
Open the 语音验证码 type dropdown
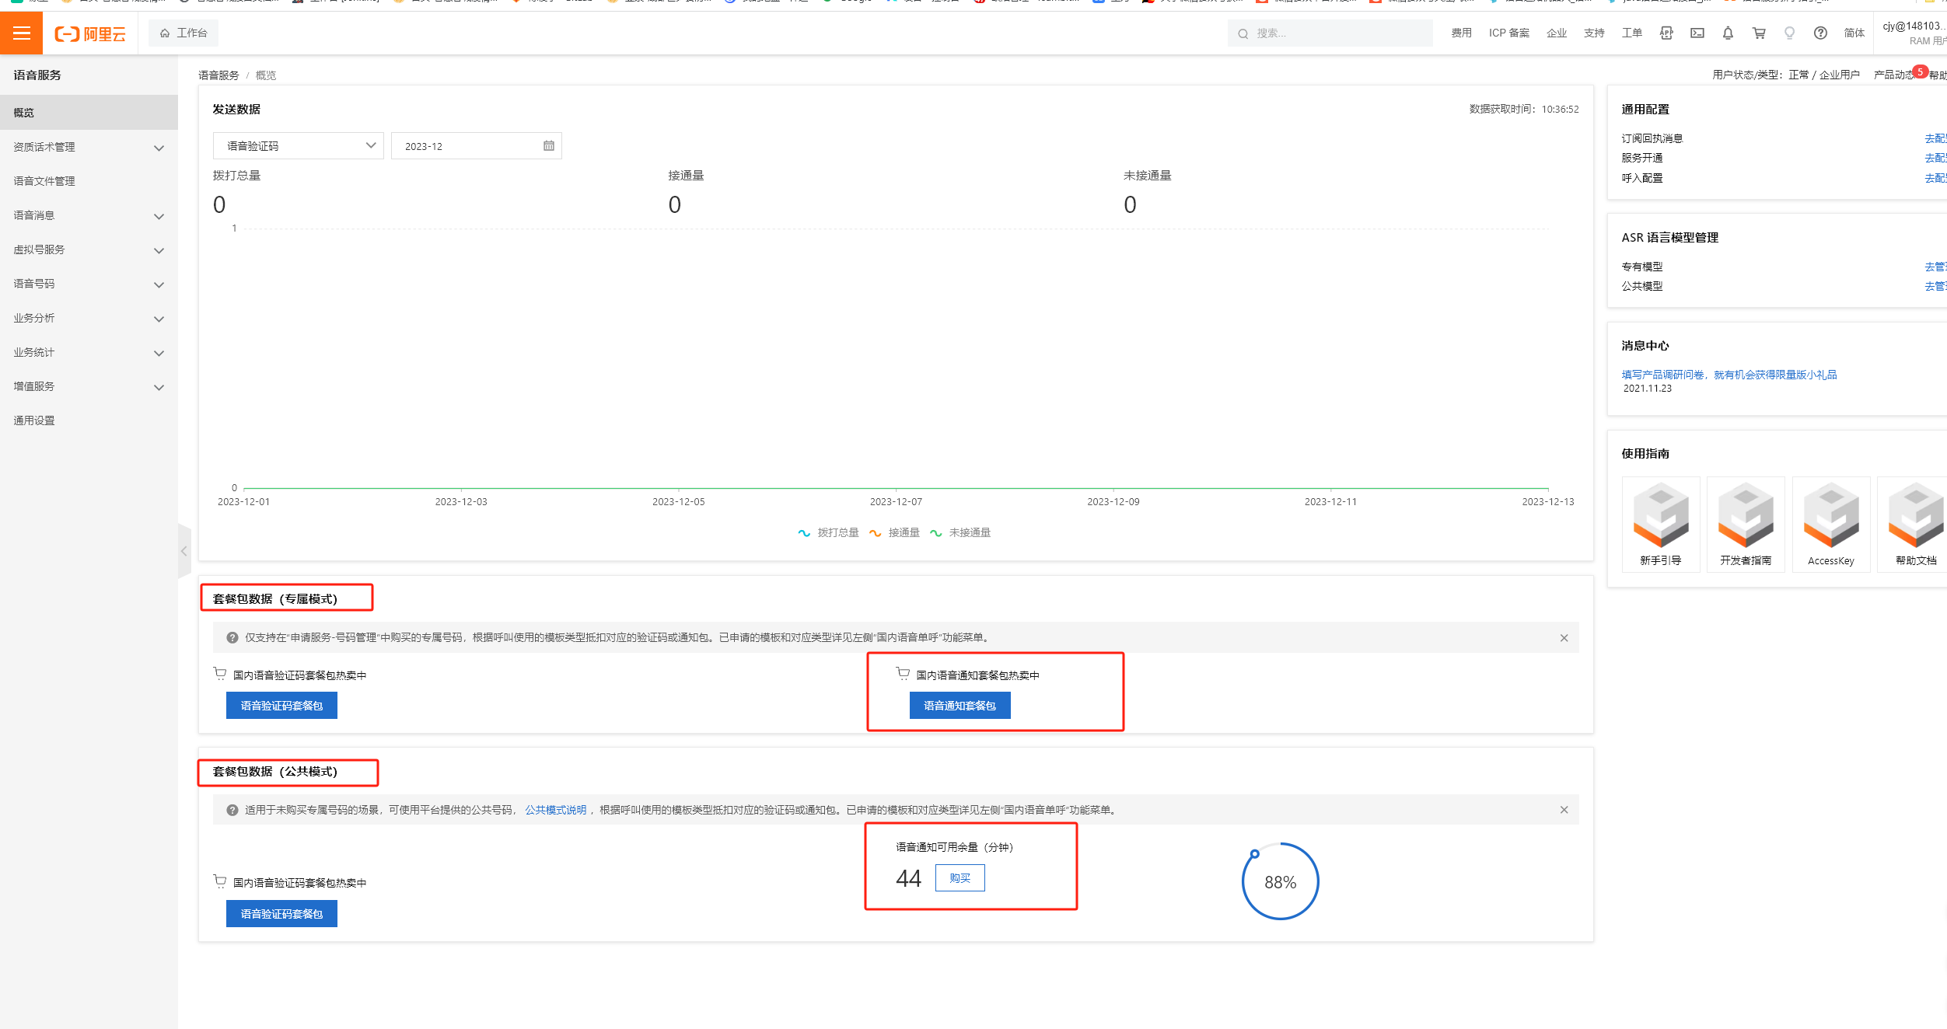point(299,146)
